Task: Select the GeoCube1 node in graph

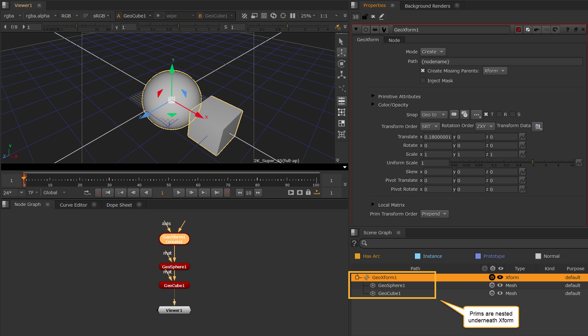Action: [x=174, y=285]
